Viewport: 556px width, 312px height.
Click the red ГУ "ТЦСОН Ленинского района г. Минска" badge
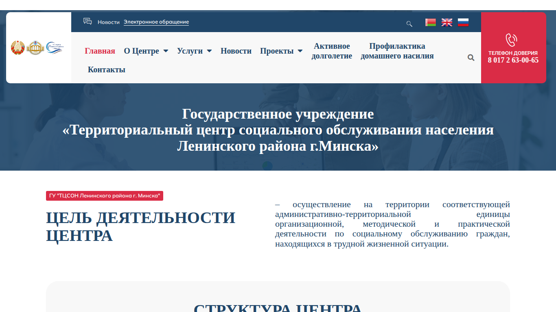105,196
